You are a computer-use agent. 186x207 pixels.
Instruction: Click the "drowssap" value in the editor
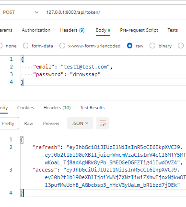[85, 74]
